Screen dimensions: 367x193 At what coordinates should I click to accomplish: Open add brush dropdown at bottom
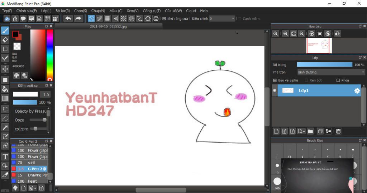35,188
